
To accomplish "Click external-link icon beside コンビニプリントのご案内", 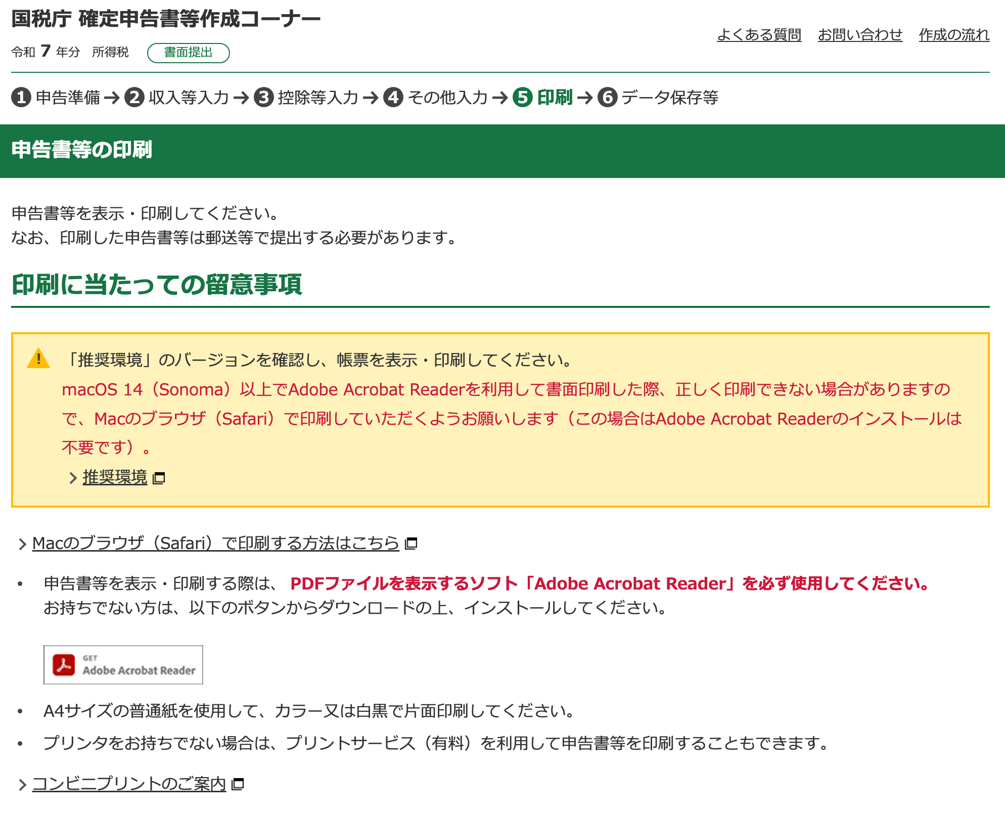I will (238, 784).
